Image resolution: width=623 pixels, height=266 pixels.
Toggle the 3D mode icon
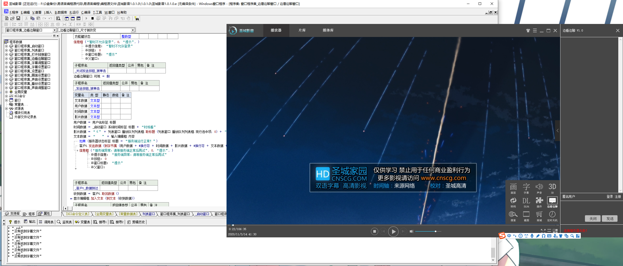pos(552,188)
